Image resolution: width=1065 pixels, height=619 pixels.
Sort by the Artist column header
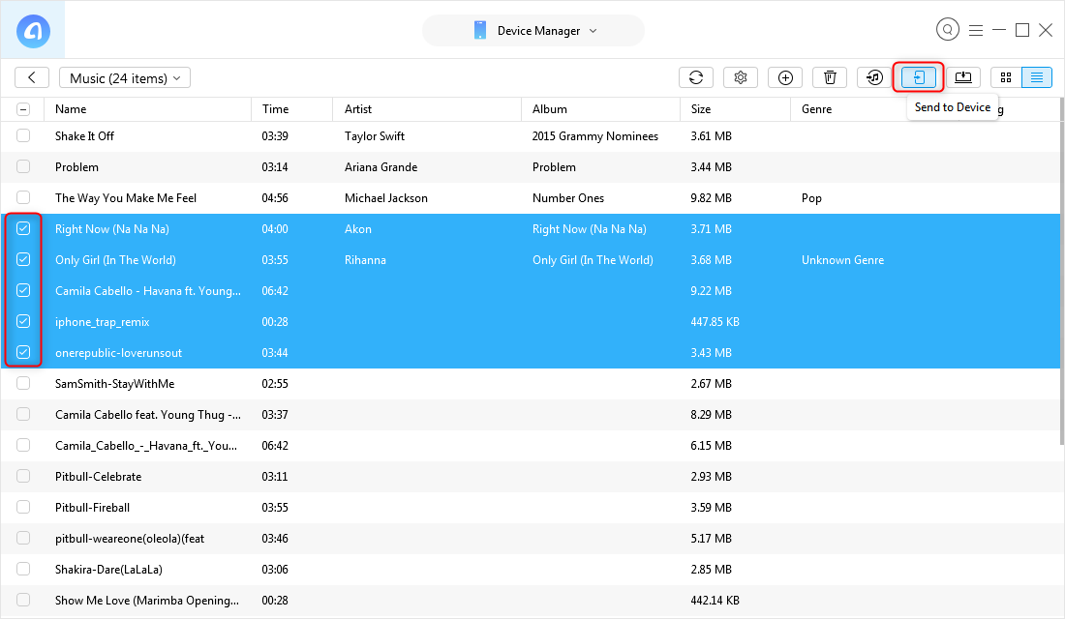tap(358, 109)
